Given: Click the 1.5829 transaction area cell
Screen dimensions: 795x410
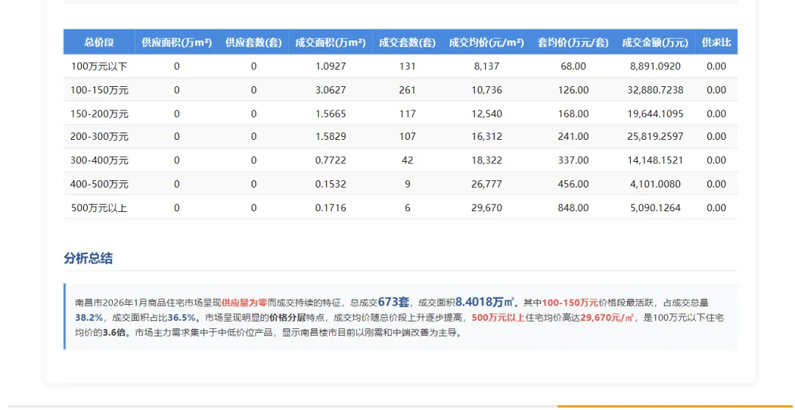Looking at the screenshot, I should (331, 137).
